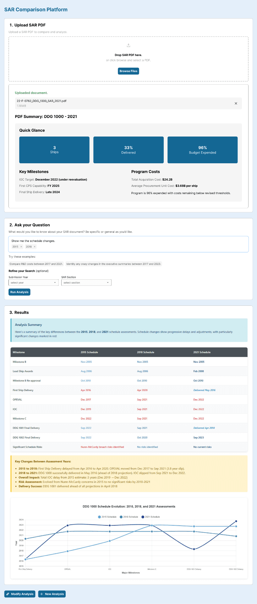Click the 96% Budget Expended card

(202, 150)
